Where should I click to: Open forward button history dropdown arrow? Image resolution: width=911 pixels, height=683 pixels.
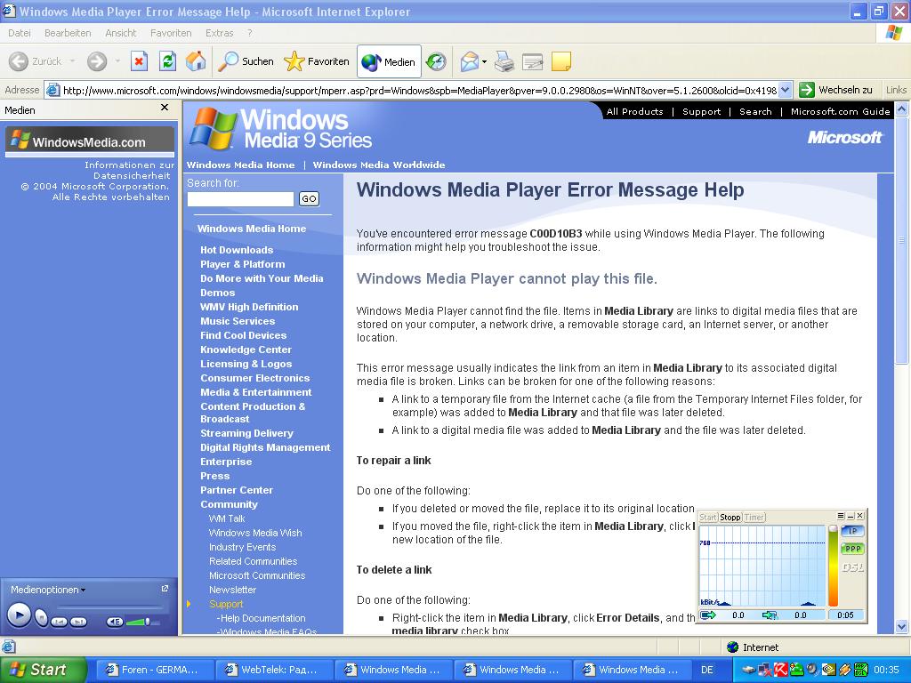(117, 61)
